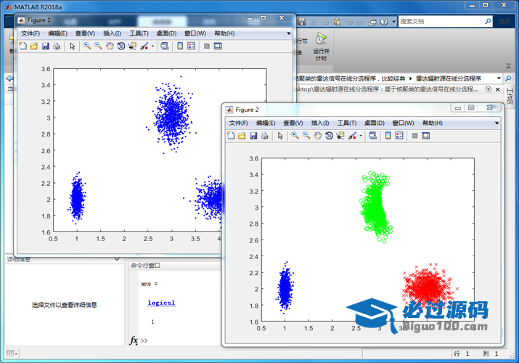Open brush color dropdown in Figure 1
The image size is (519, 363).
tap(152, 46)
